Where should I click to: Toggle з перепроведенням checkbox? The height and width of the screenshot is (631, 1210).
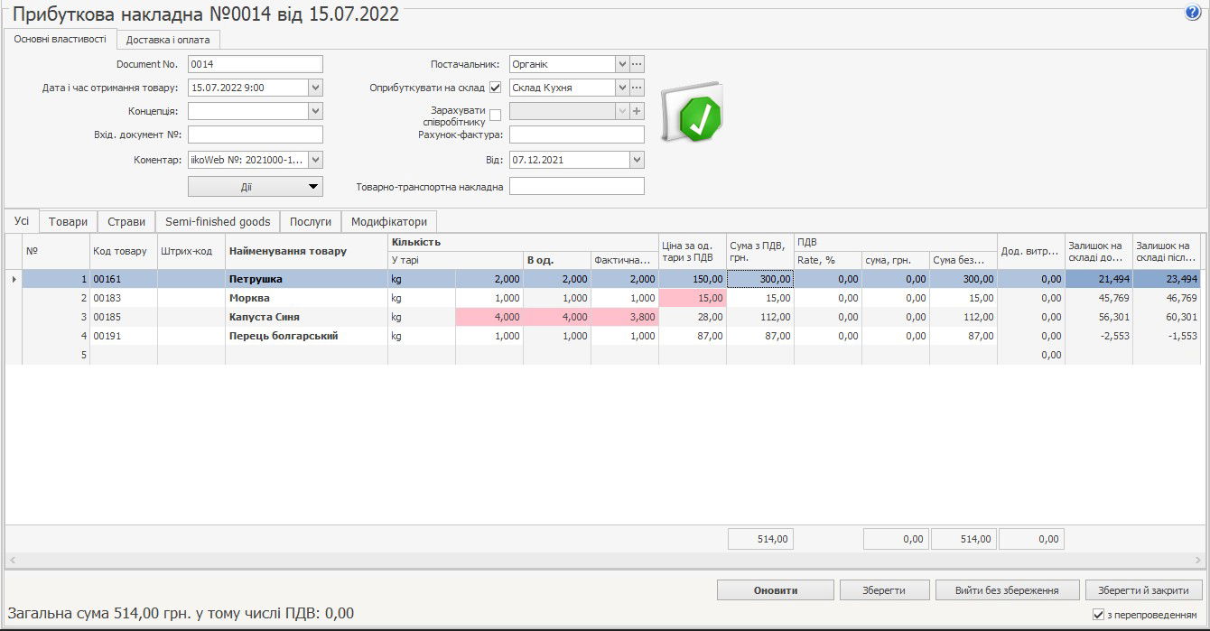click(x=1098, y=615)
